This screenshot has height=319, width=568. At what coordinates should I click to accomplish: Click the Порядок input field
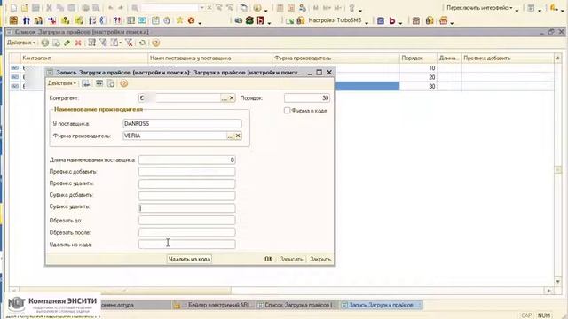pyautogui.click(x=307, y=98)
